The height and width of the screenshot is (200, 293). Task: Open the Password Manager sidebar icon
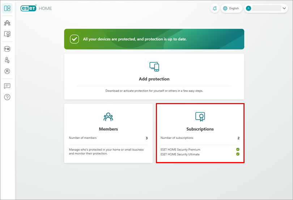pos(7,49)
